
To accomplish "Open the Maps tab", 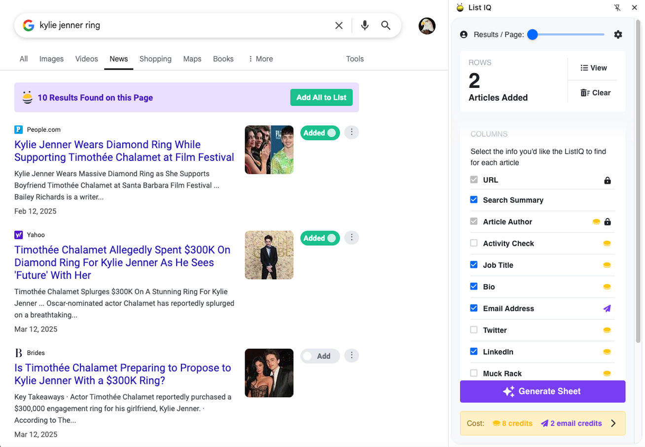I will pyautogui.click(x=192, y=59).
